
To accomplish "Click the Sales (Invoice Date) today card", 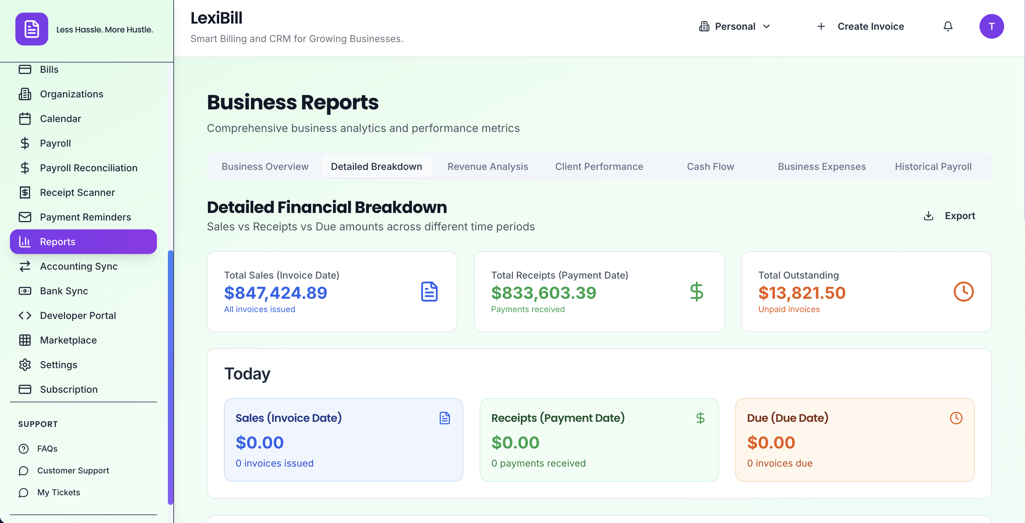I will (x=343, y=440).
